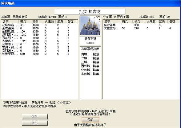Click the greyed-out 待机 button
181x128 pixels.
pos(34,123)
